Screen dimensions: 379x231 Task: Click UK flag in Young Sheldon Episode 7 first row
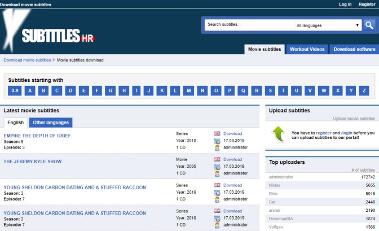[x=217, y=185]
